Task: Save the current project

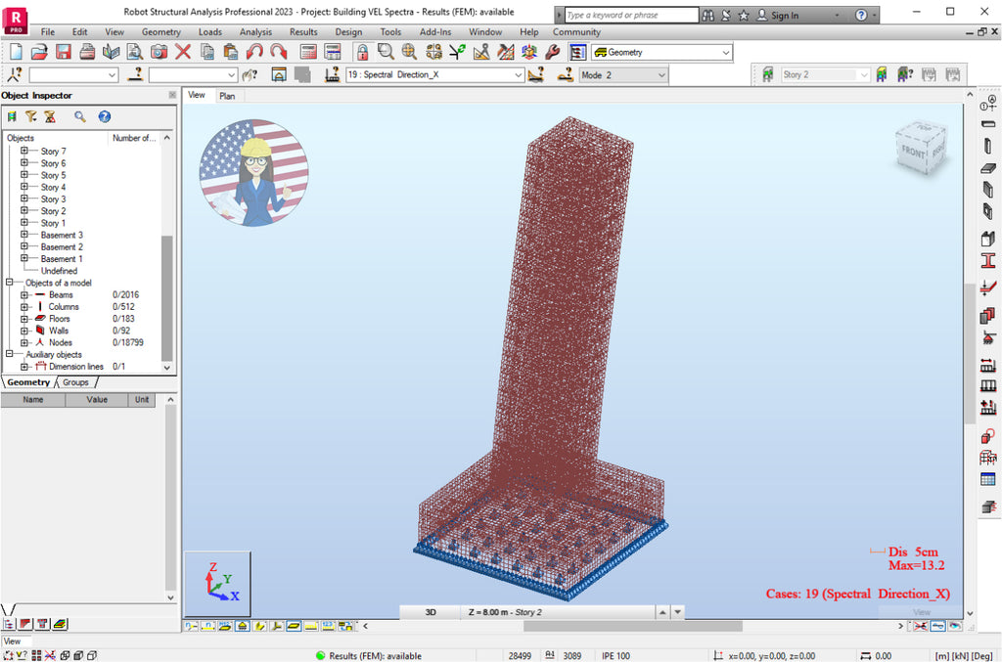Action: 62,51
